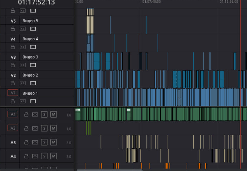Solo the A3 audio track
The image size is (247, 171).
click(44, 142)
